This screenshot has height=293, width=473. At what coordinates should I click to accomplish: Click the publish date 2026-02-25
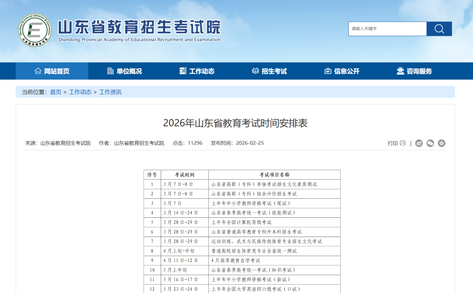tap(250, 143)
